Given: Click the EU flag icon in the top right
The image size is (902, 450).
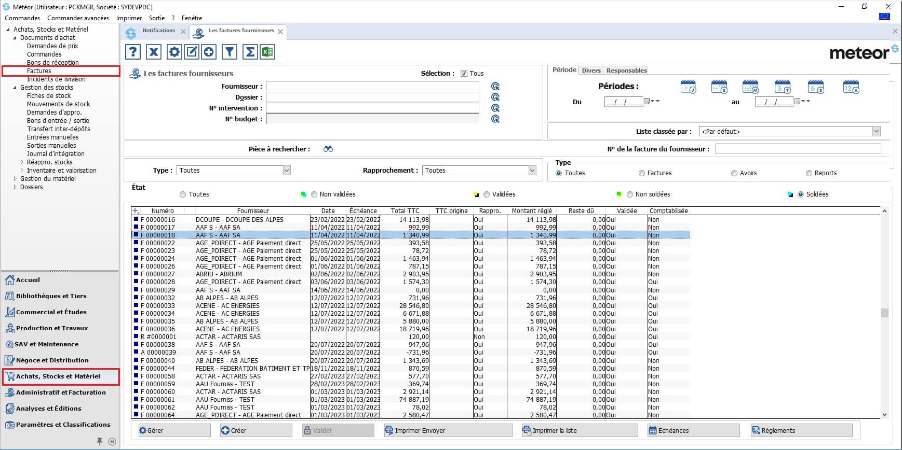Looking at the screenshot, I should click(x=884, y=17).
